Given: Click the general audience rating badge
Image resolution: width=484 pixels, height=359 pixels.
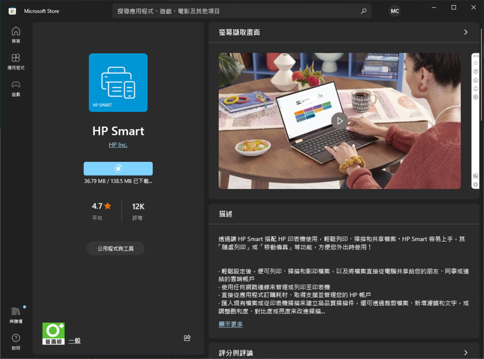Looking at the screenshot, I should click(x=53, y=334).
